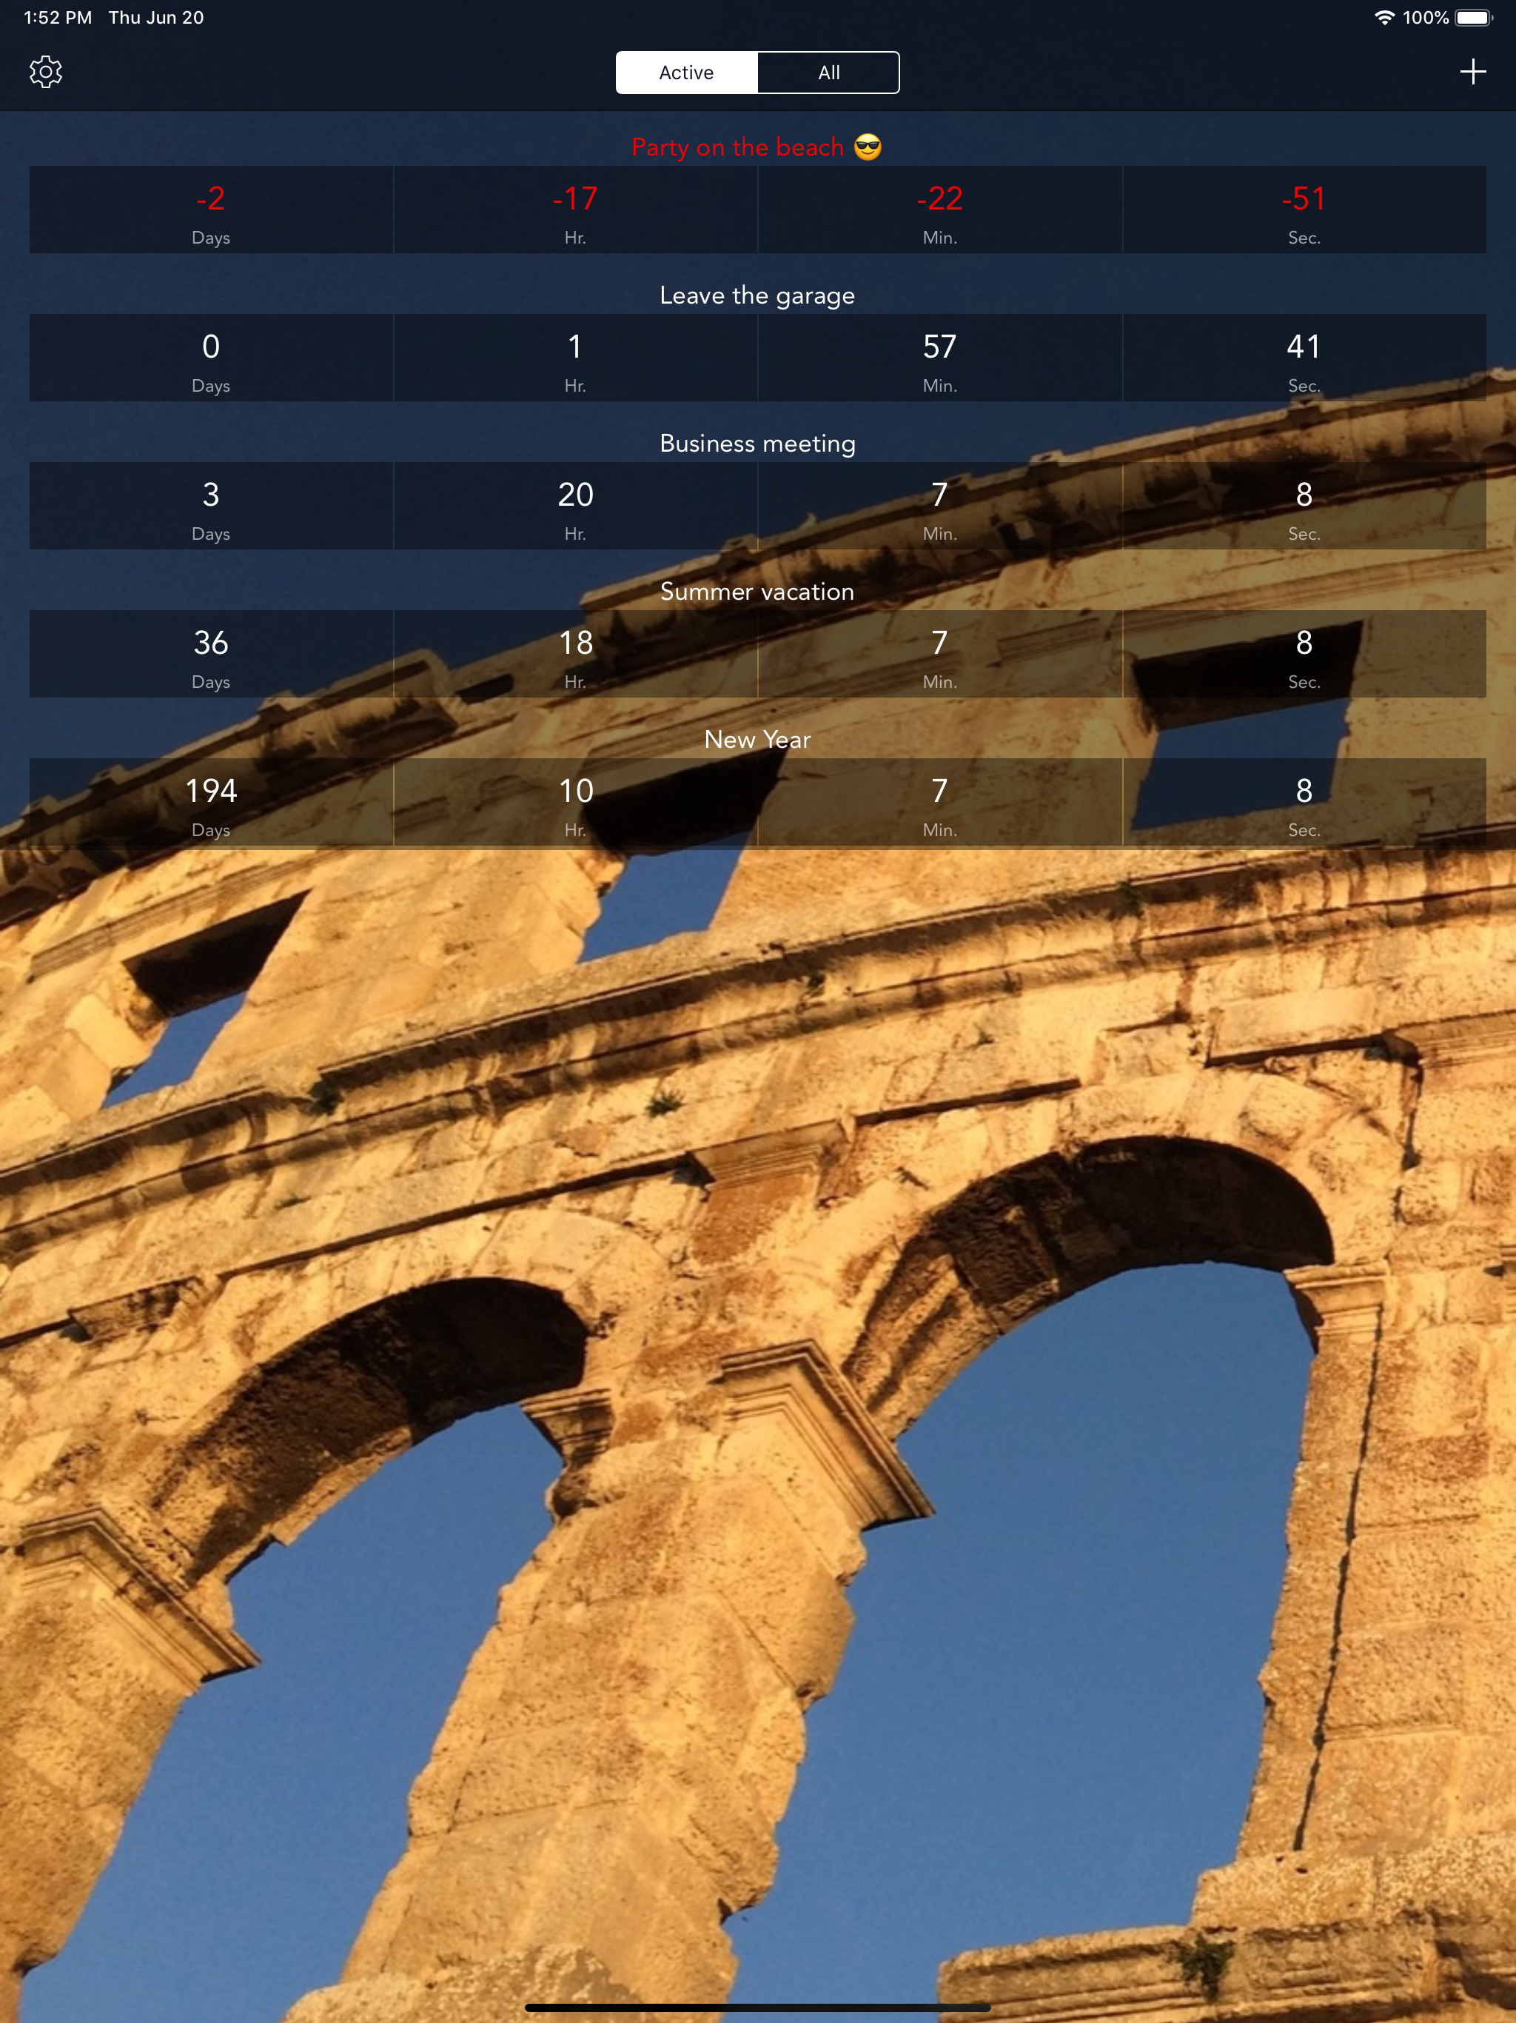Switch to the Active tab
The image size is (1516, 2023).
687,73
